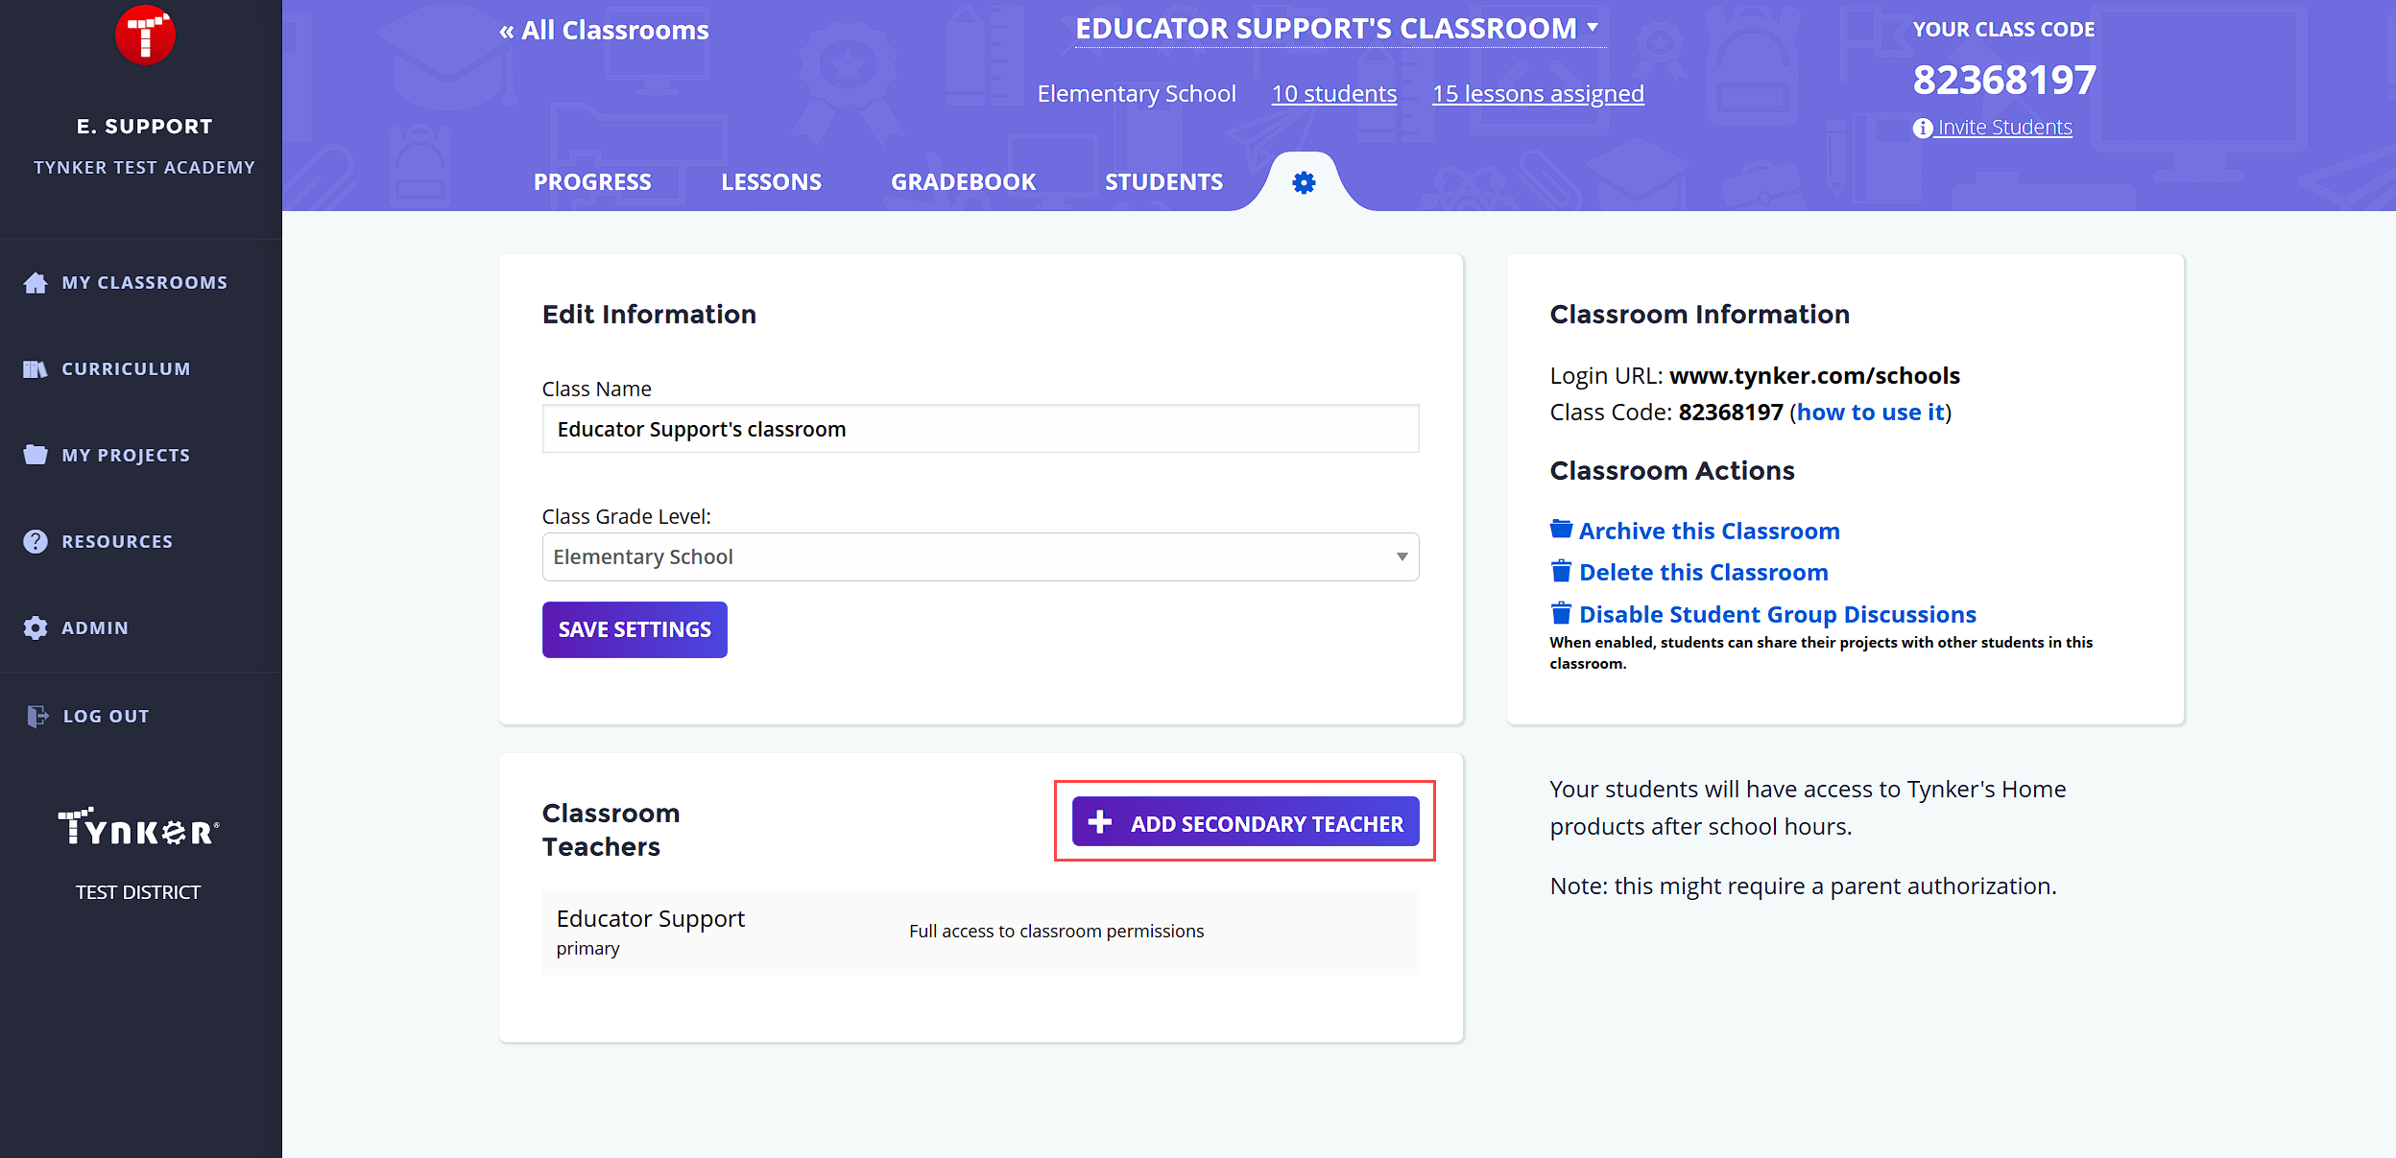Image resolution: width=2396 pixels, height=1158 pixels.
Task: Click Delete this Classroom link
Action: (x=1703, y=573)
